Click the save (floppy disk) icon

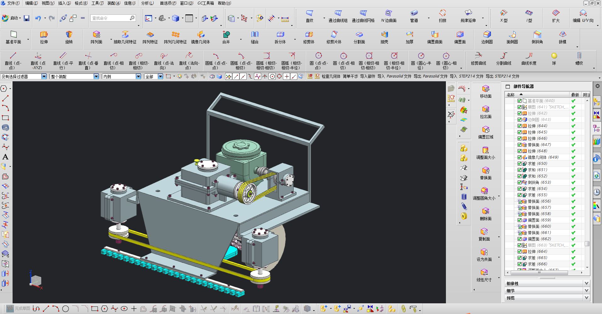[26, 18]
